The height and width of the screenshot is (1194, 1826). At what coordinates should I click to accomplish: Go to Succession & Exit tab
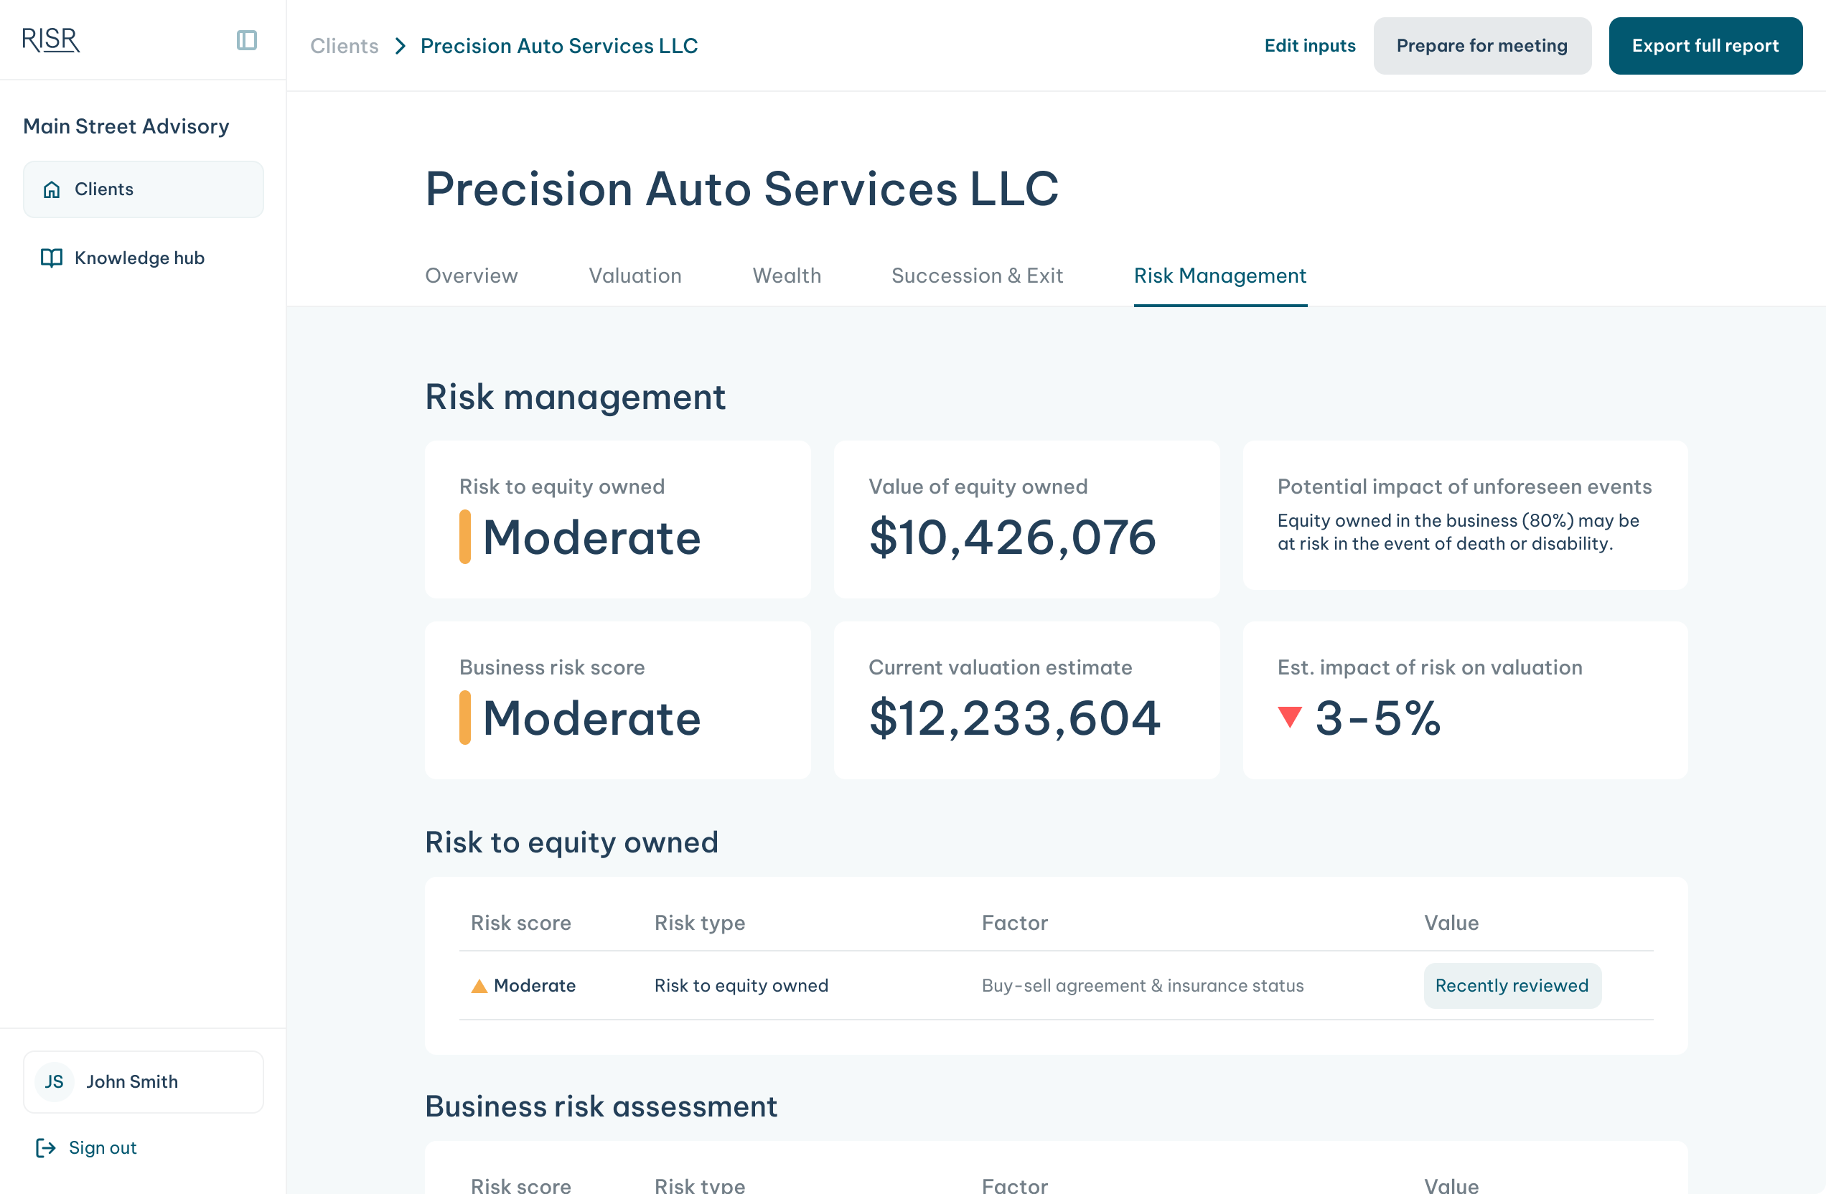pos(977,276)
